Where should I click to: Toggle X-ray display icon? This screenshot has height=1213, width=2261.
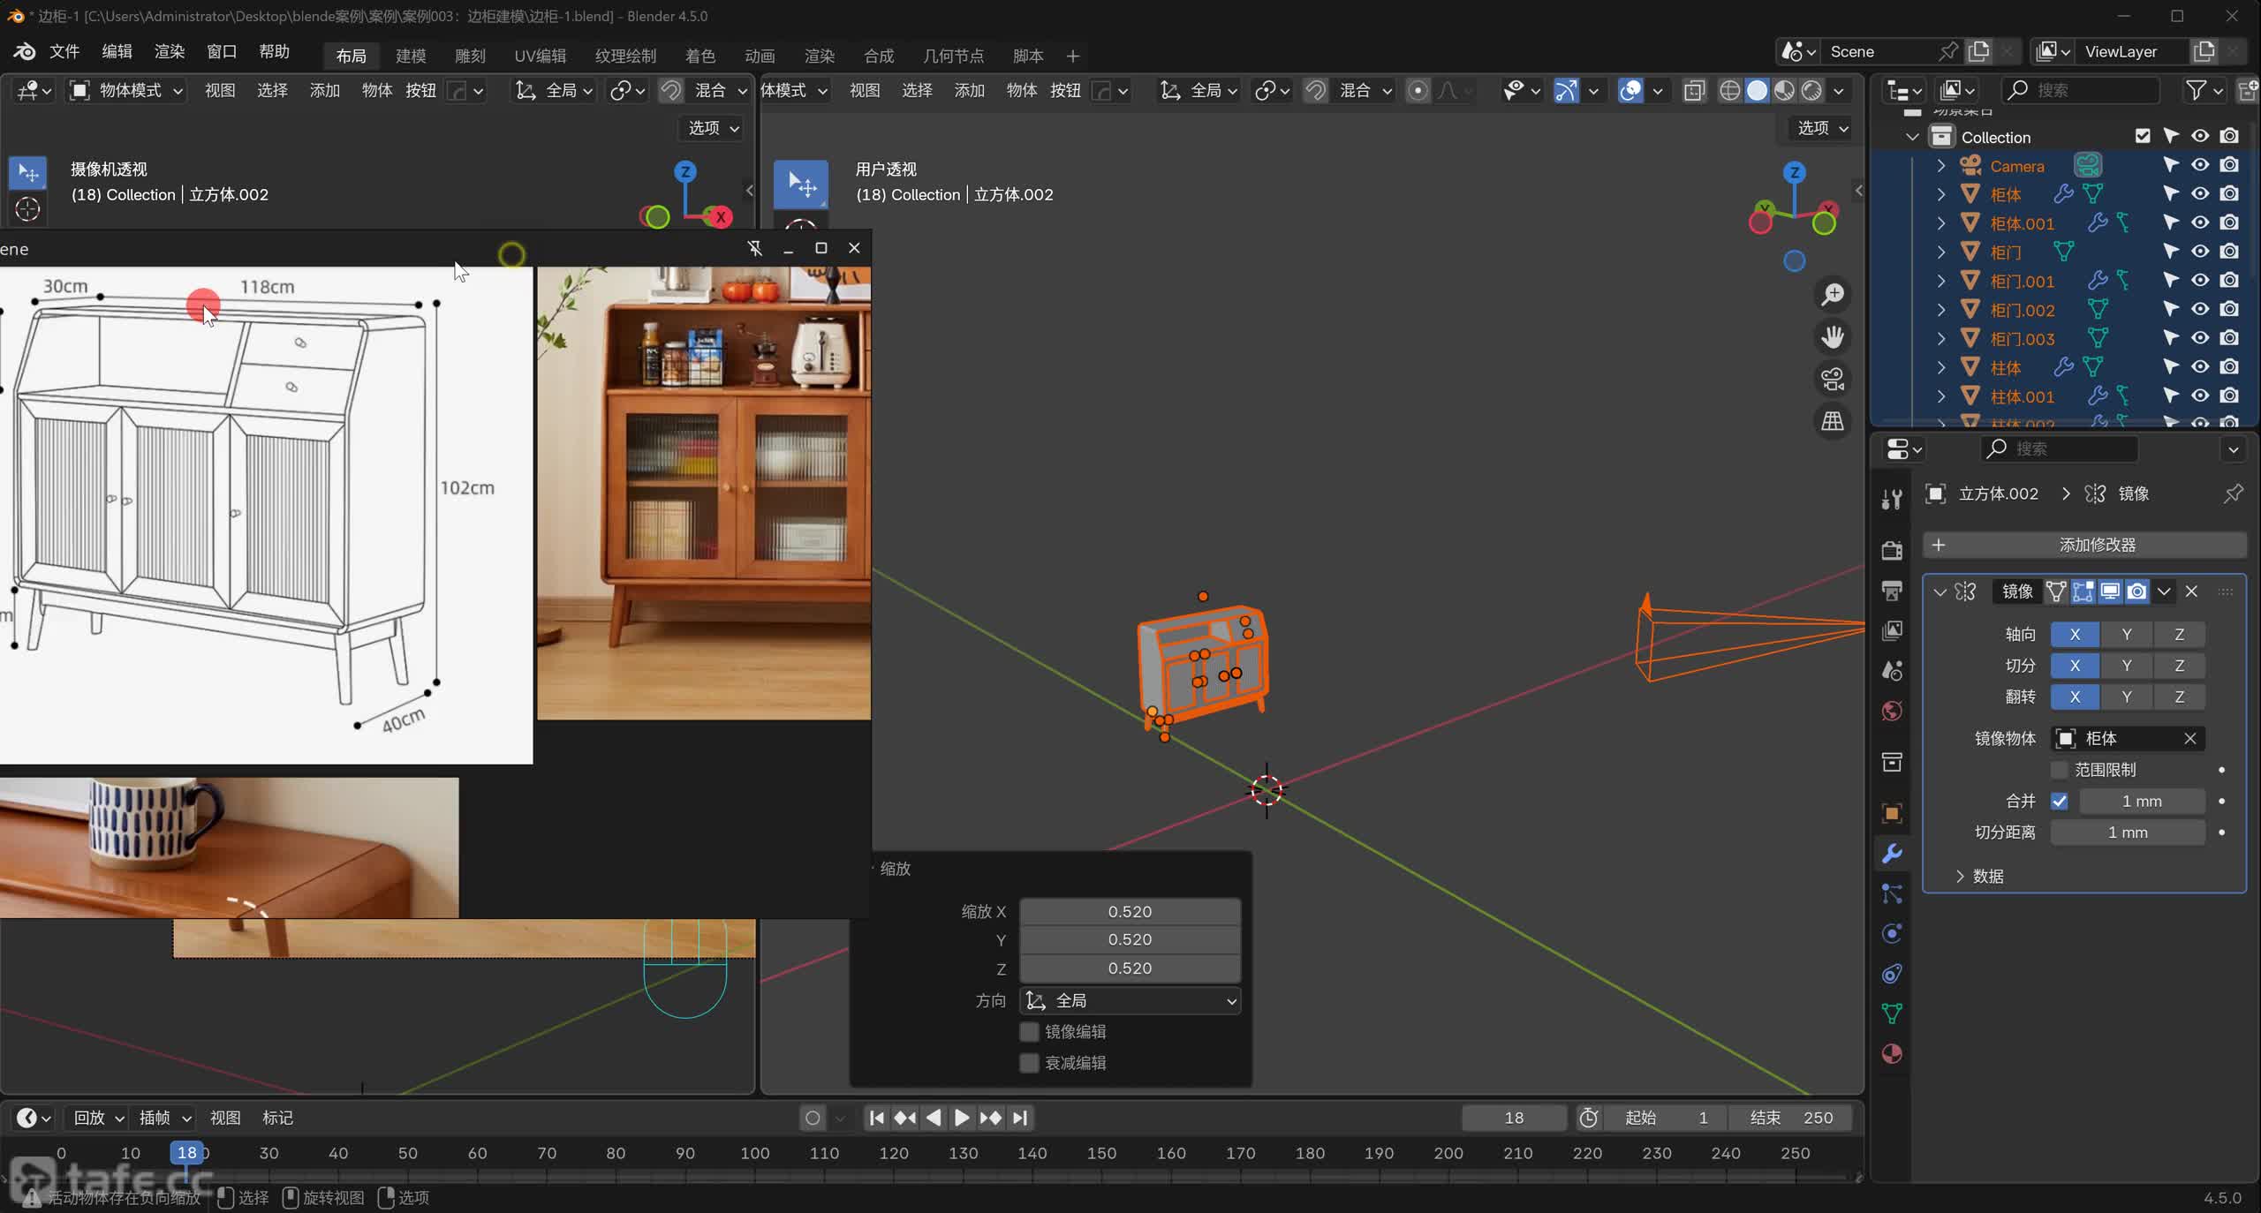[x=1693, y=91]
